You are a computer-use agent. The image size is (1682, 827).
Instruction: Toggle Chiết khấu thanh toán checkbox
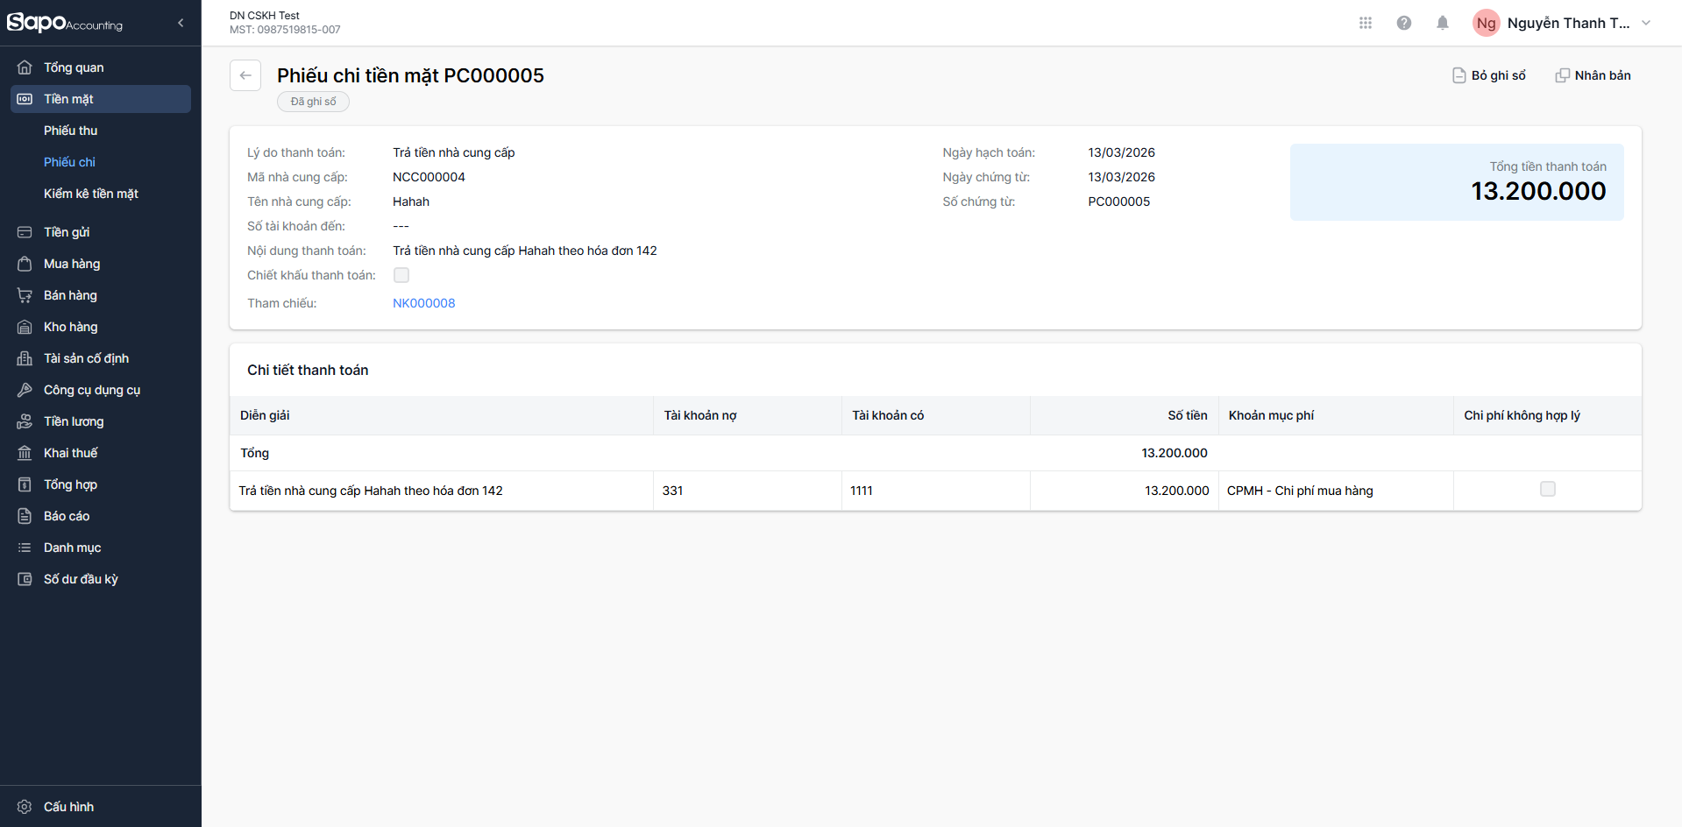pyautogui.click(x=401, y=275)
